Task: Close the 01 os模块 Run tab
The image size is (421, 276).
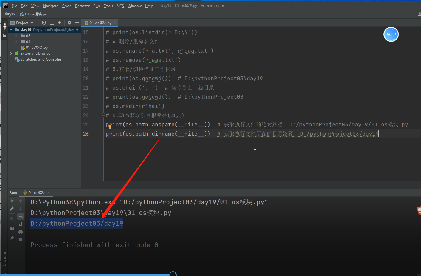Action: click(x=49, y=193)
